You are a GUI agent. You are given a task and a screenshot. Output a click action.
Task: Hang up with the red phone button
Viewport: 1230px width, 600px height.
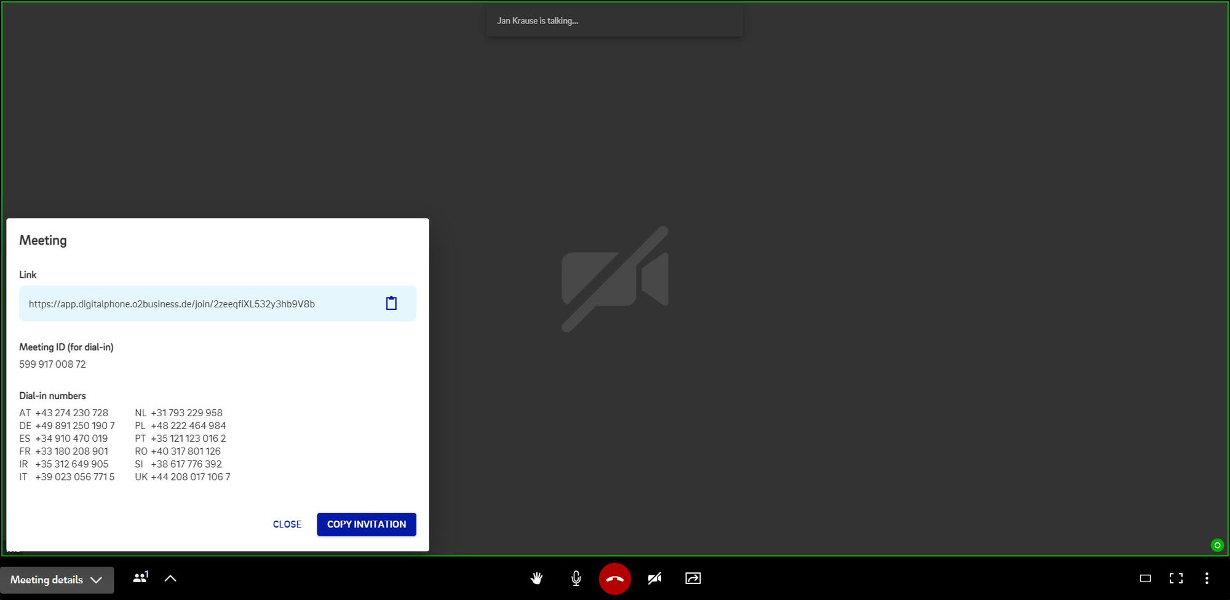pyautogui.click(x=614, y=578)
